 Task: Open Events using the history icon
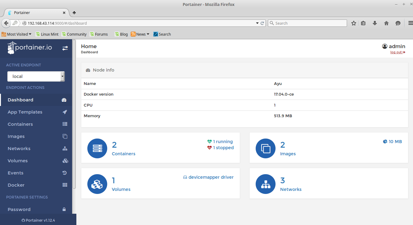[65, 173]
